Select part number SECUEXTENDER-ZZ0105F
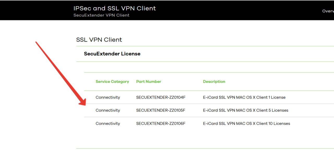The height and width of the screenshot is (150, 334). (x=160, y=110)
